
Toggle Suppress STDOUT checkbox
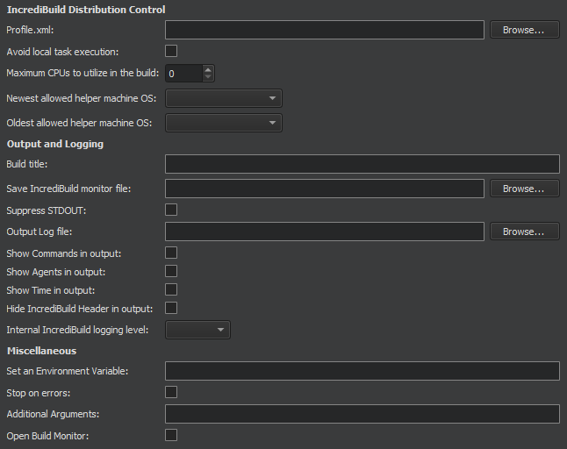pyautogui.click(x=171, y=210)
